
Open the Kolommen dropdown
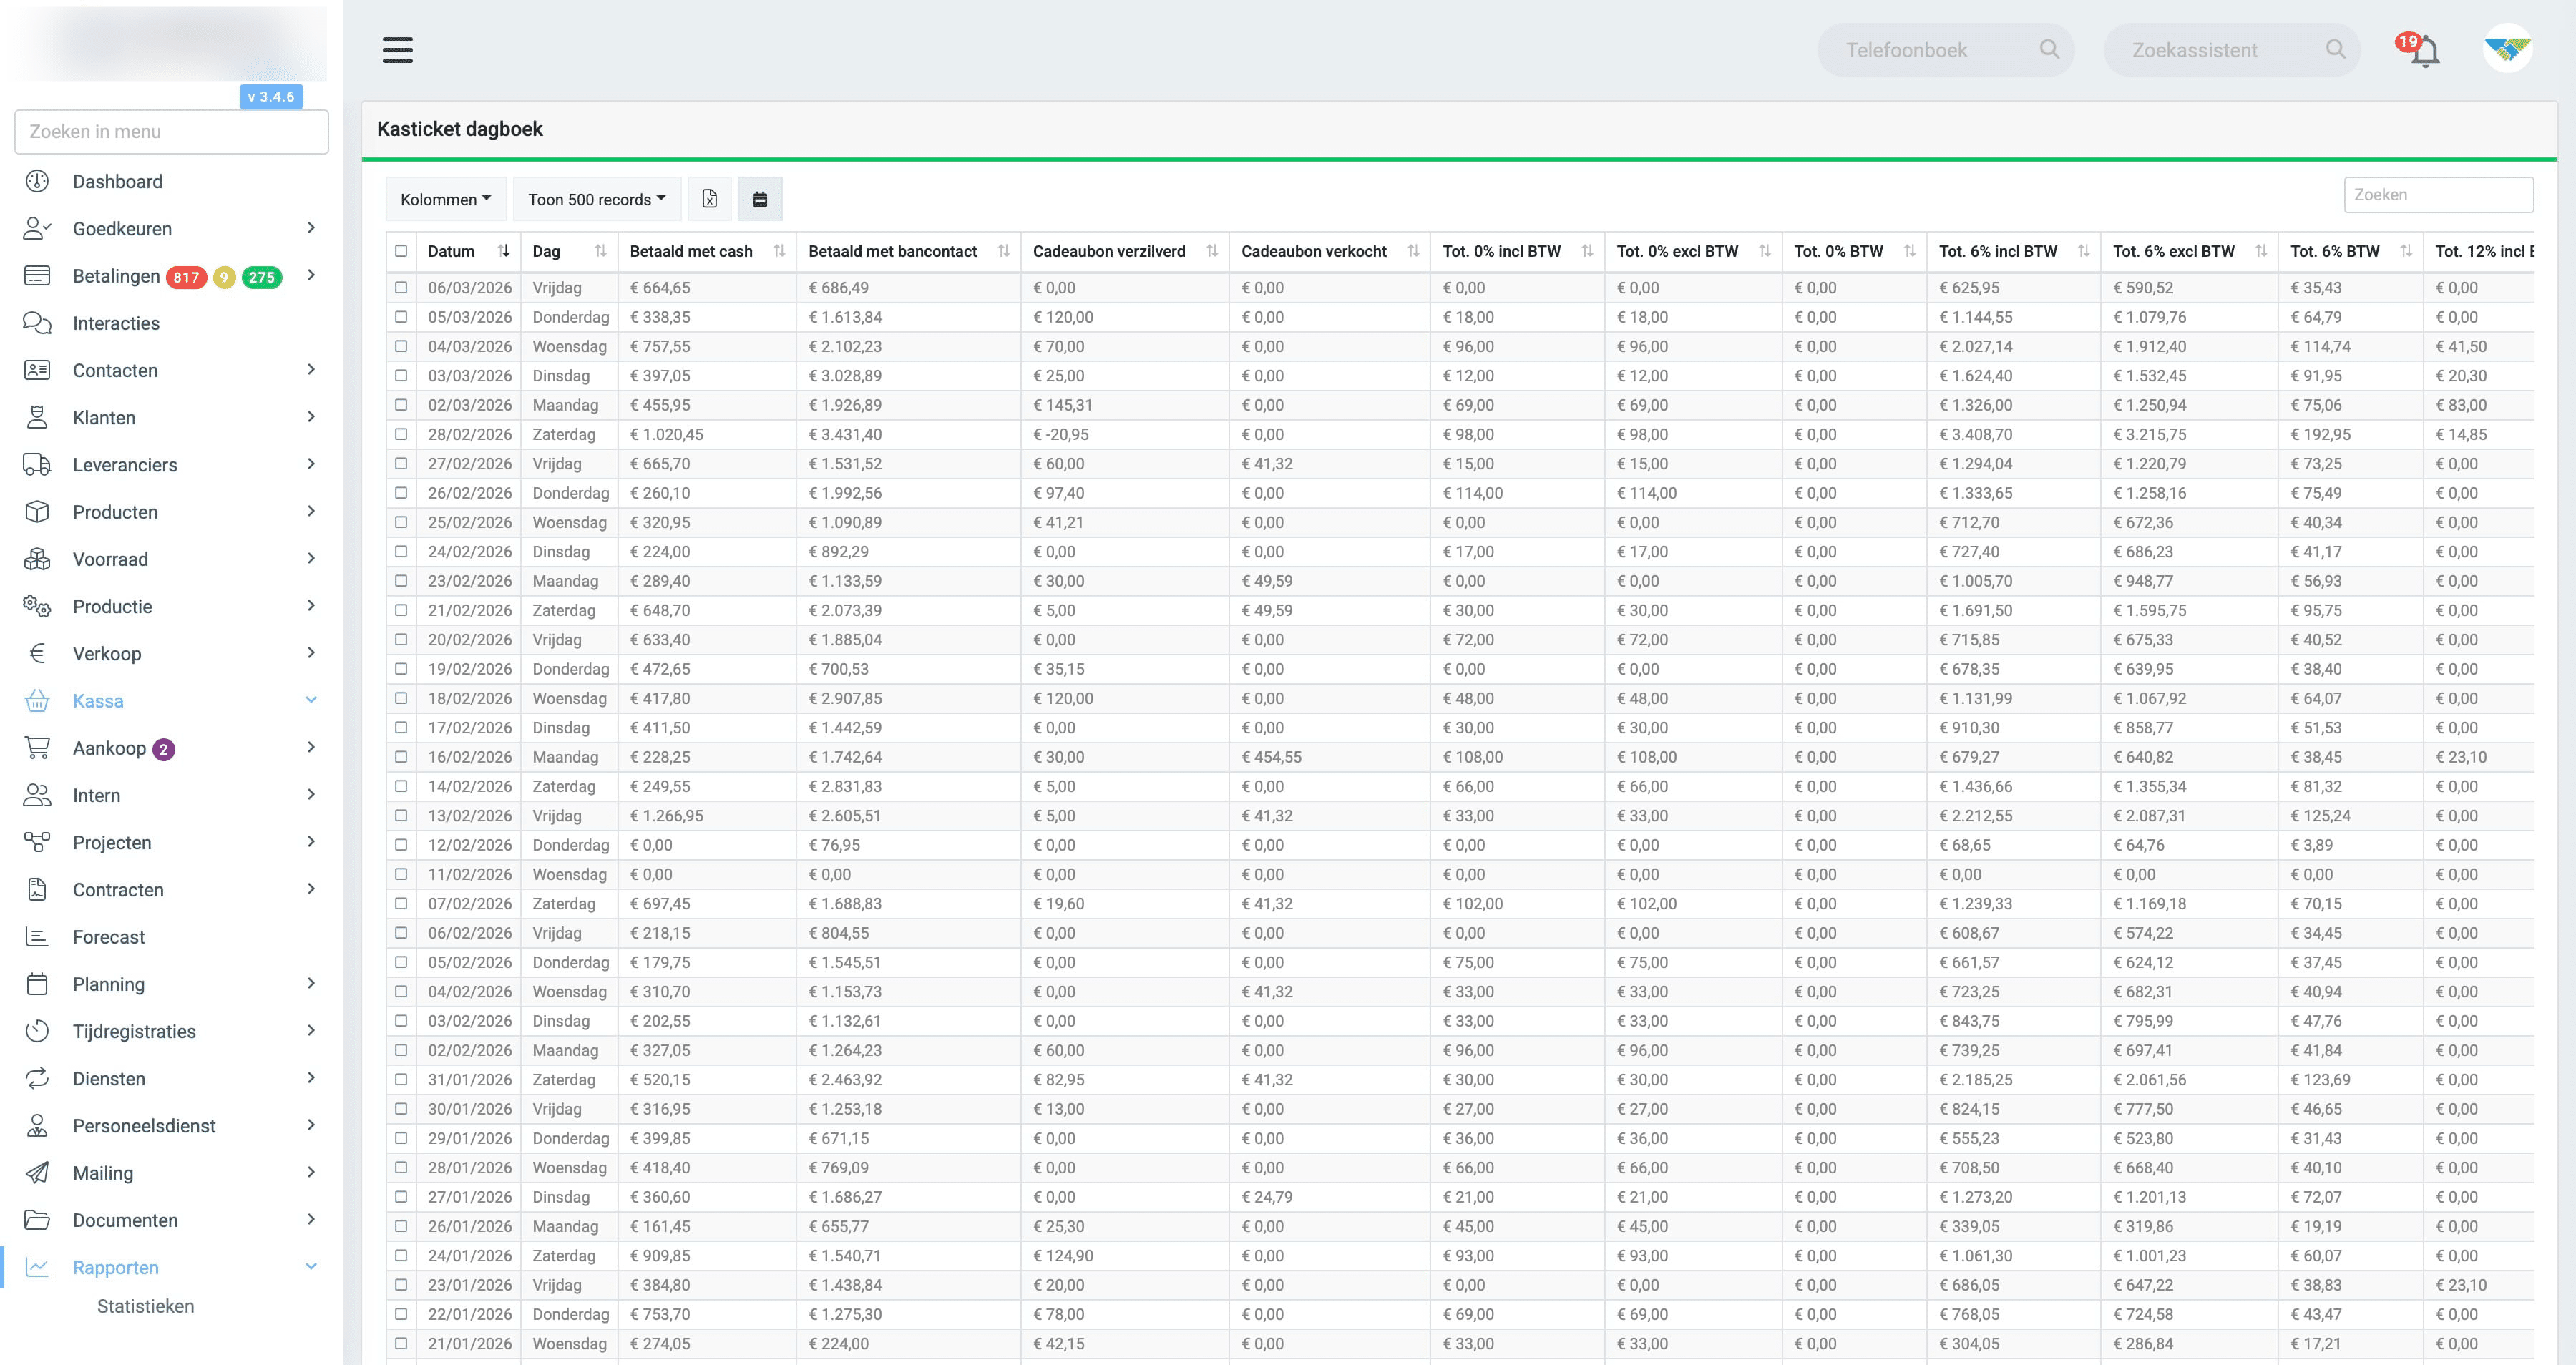pyautogui.click(x=446, y=199)
